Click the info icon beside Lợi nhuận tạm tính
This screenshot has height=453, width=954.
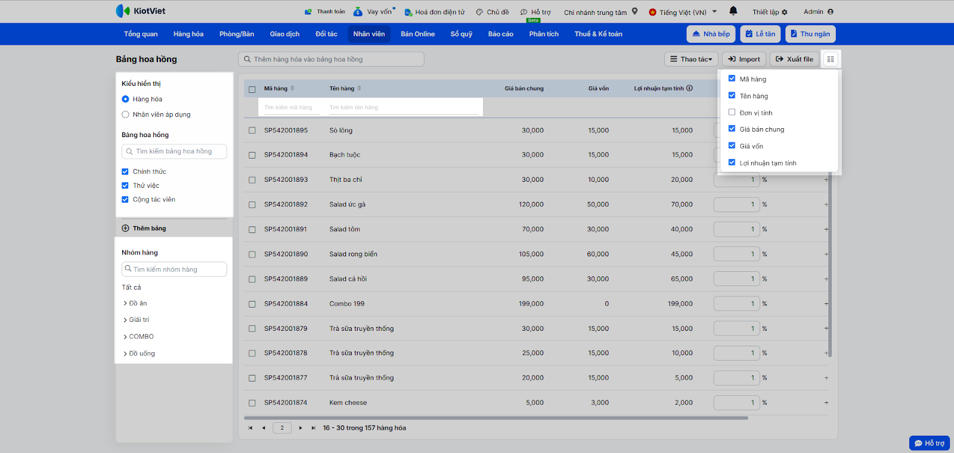tap(689, 88)
